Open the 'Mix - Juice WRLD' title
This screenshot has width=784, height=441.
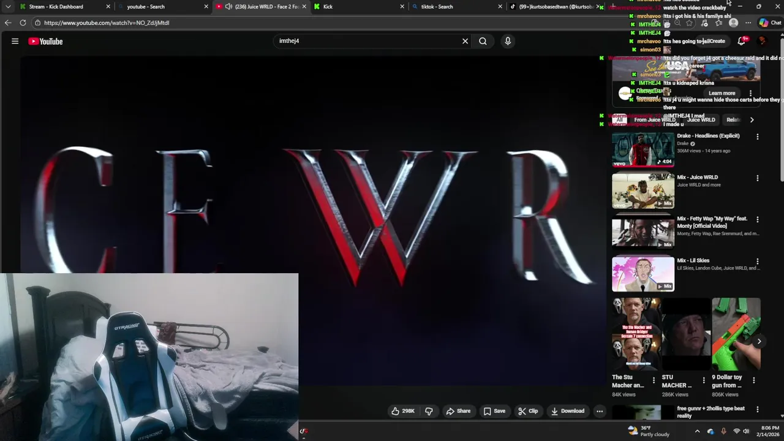click(697, 177)
